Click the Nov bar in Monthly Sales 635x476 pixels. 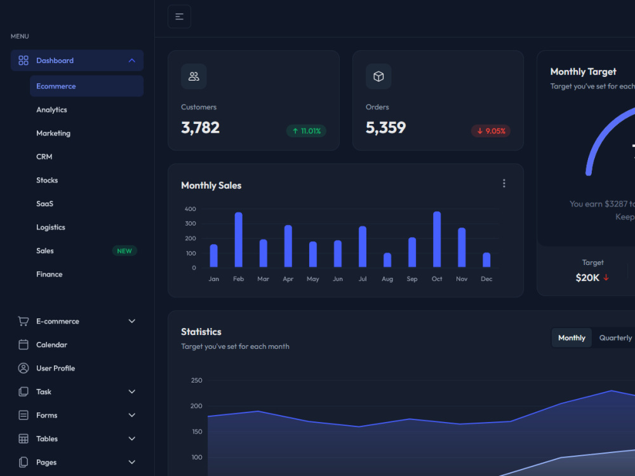point(462,247)
